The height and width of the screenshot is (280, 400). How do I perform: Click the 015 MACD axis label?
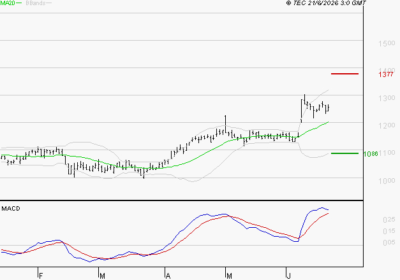click(389, 231)
